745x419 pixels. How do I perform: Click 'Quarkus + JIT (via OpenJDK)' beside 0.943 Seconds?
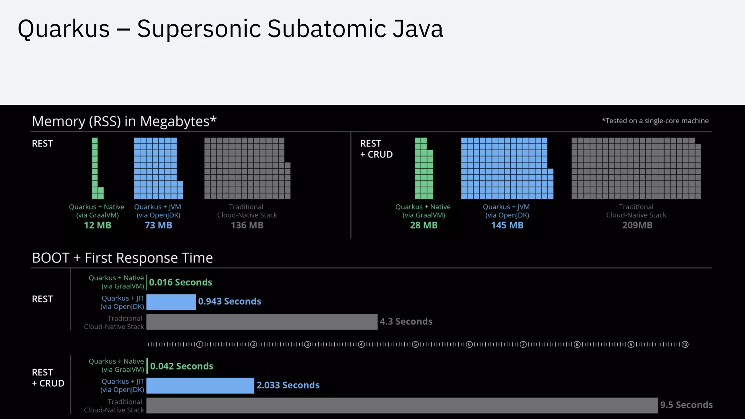point(122,302)
